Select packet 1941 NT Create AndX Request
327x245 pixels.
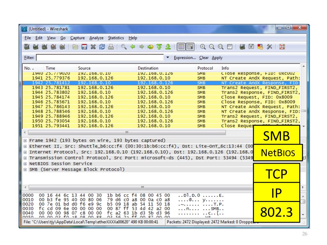(161, 78)
